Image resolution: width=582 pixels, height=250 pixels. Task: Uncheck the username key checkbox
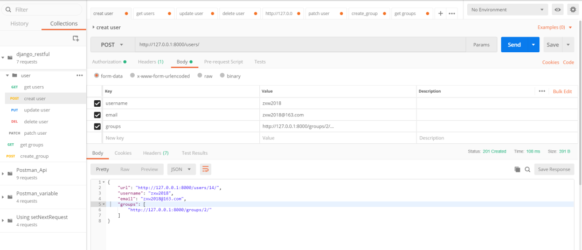(x=97, y=103)
